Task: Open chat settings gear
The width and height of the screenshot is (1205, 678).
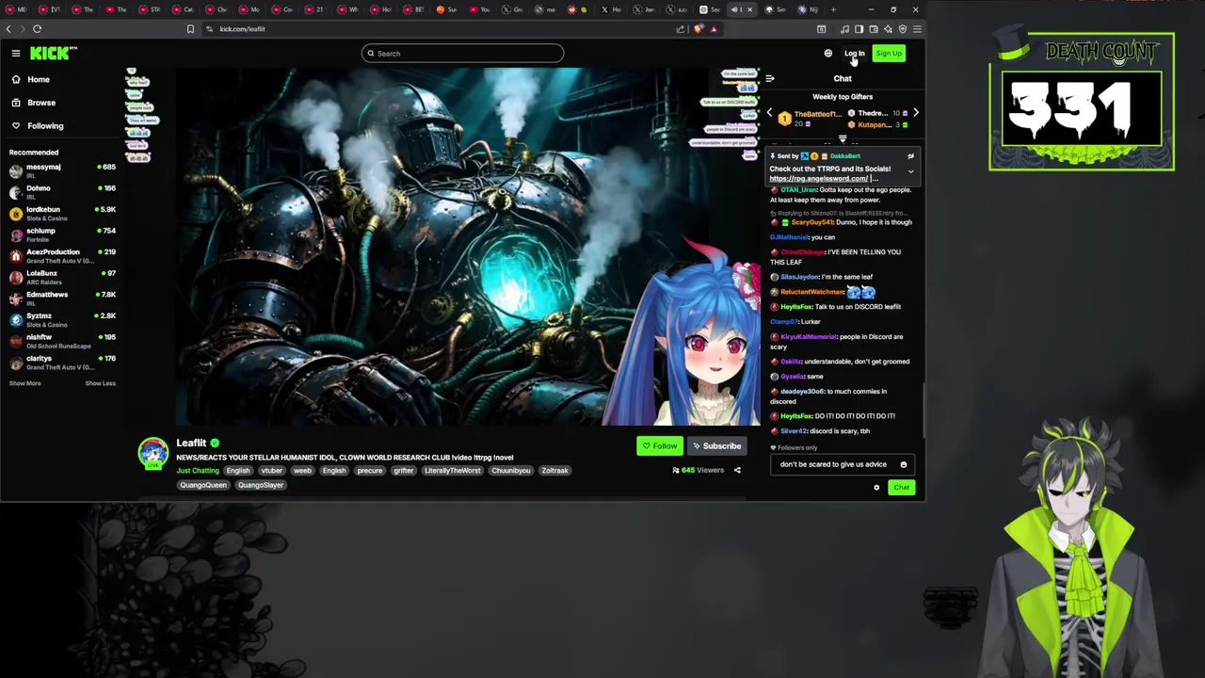Action: click(x=876, y=488)
